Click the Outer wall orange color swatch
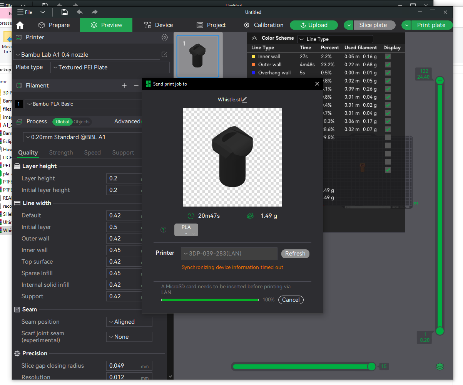This screenshot has width=463, height=385. tap(253, 65)
